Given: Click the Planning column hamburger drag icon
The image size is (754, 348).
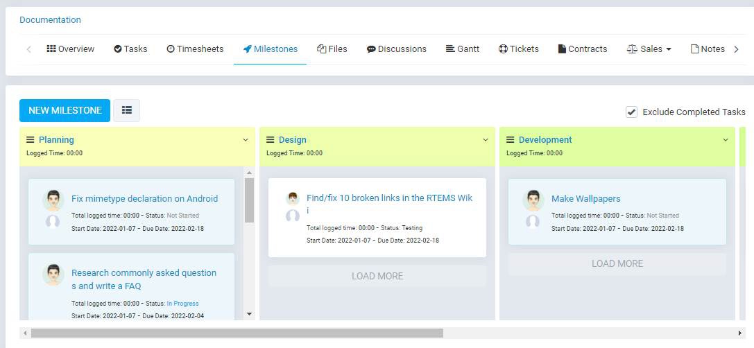Looking at the screenshot, I should pyautogui.click(x=31, y=140).
